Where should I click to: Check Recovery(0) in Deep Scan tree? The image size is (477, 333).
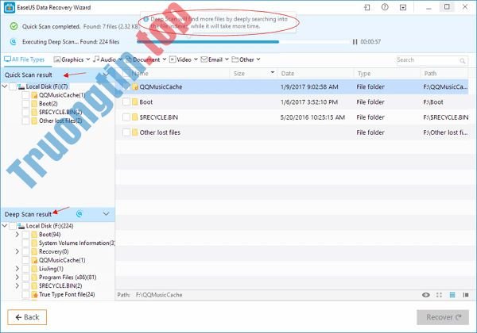coord(26,251)
